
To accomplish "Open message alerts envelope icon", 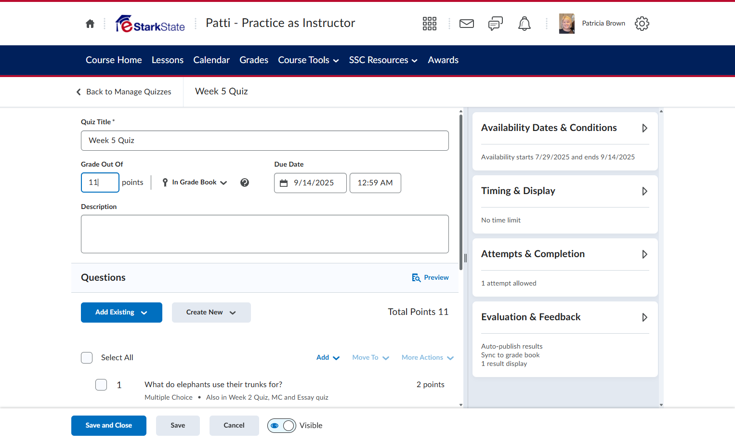I will tap(467, 24).
